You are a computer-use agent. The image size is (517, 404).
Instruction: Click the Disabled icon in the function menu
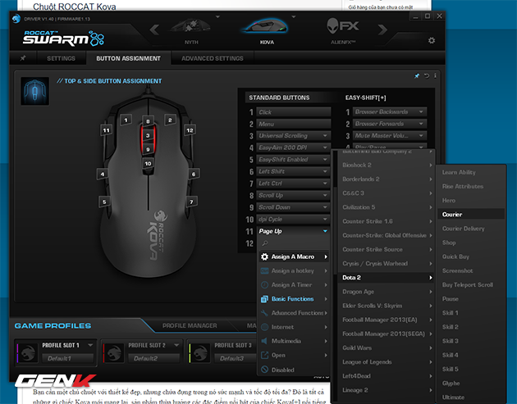[264, 369]
